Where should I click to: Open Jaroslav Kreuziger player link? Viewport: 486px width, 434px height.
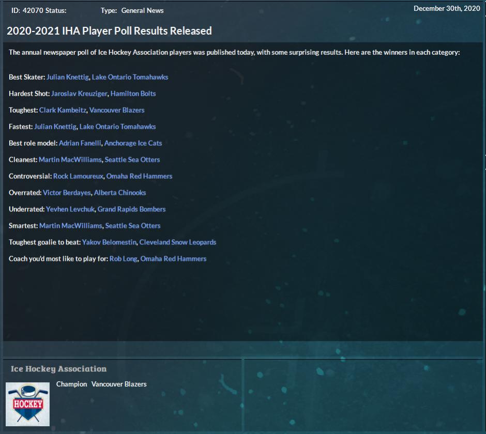pyautogui.click(x=79, y=94)
